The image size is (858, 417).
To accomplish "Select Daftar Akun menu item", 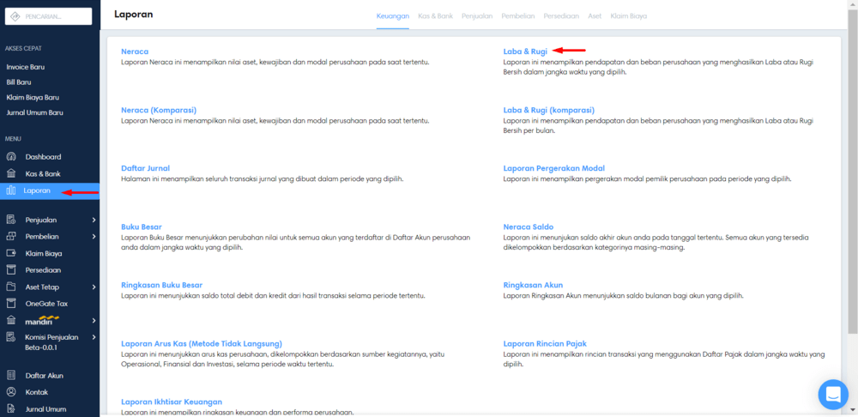I will (45, 376).
